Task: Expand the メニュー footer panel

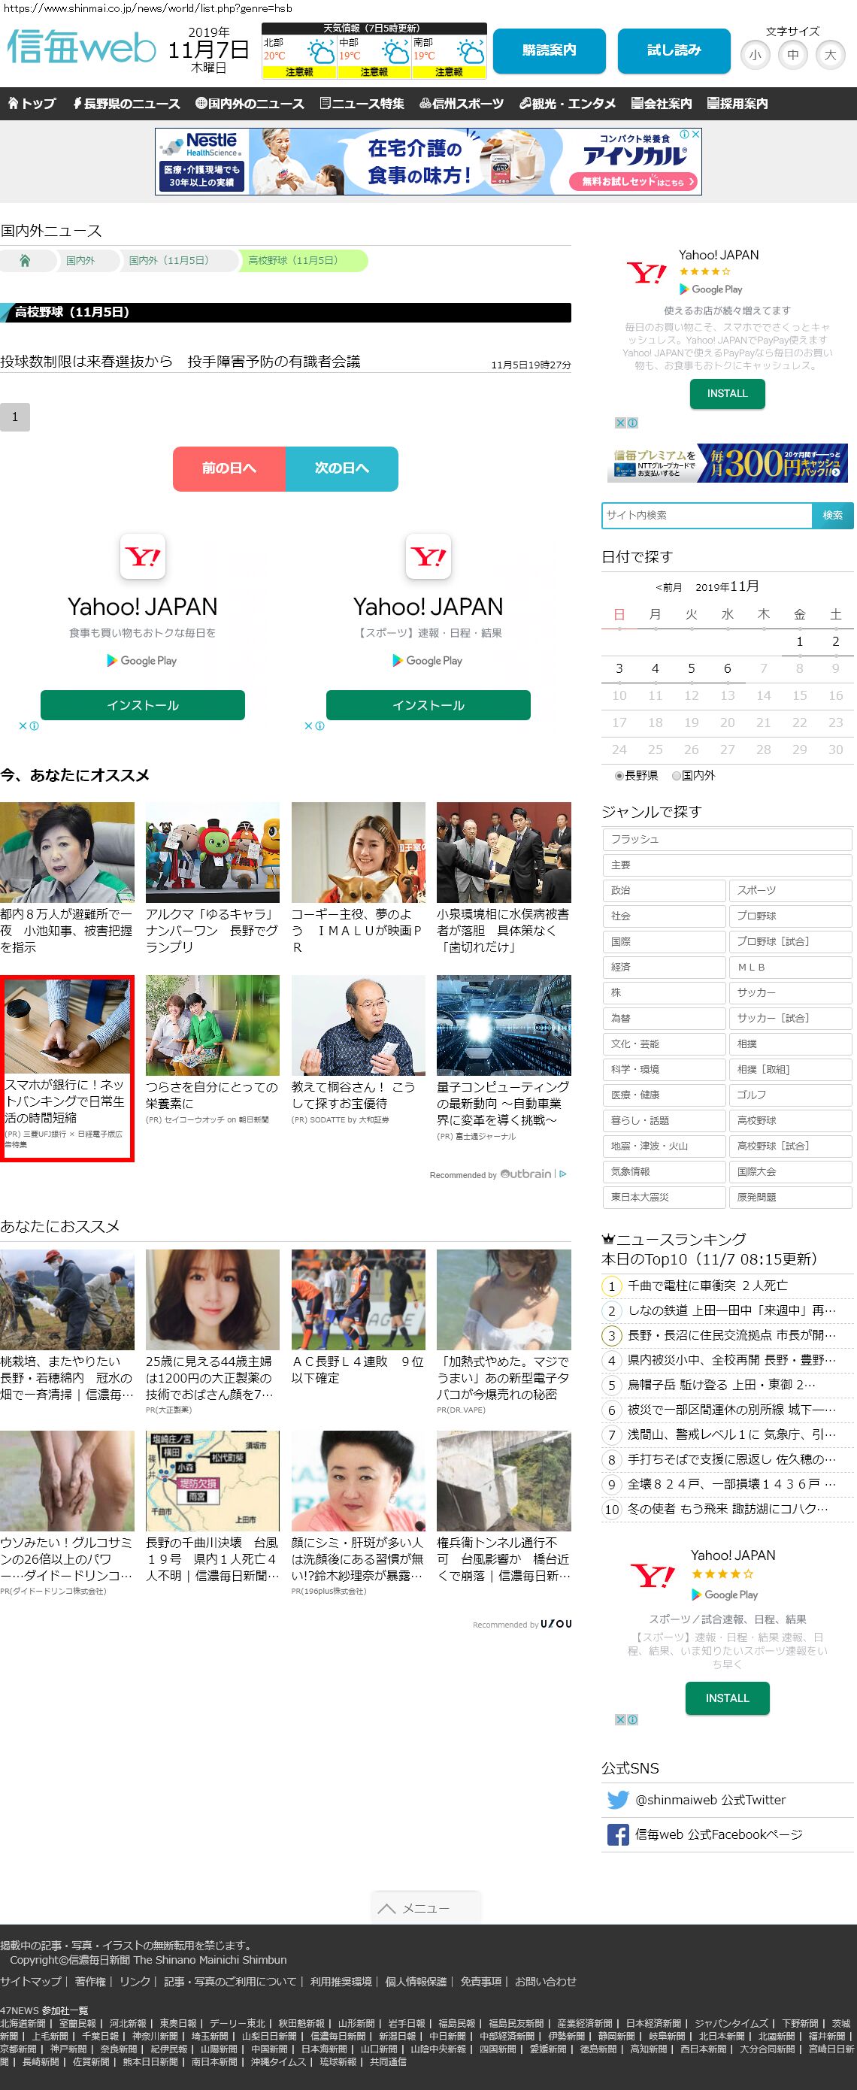Action: (x=426, y=1907)
